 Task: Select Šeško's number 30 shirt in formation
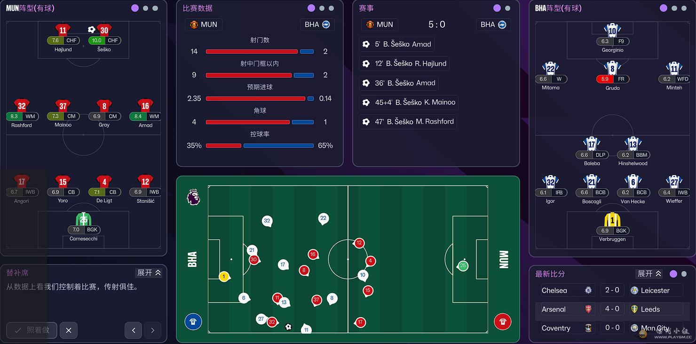(104, 30)
